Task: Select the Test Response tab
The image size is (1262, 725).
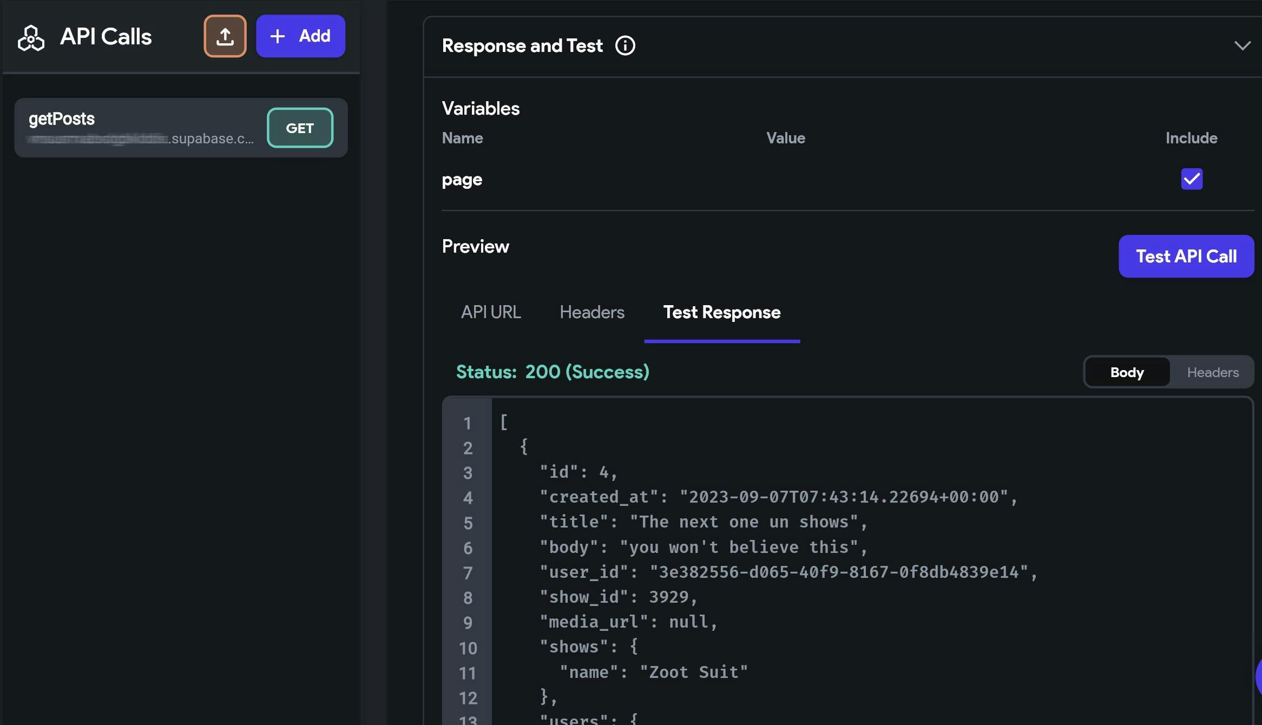Action: (721, 312)
